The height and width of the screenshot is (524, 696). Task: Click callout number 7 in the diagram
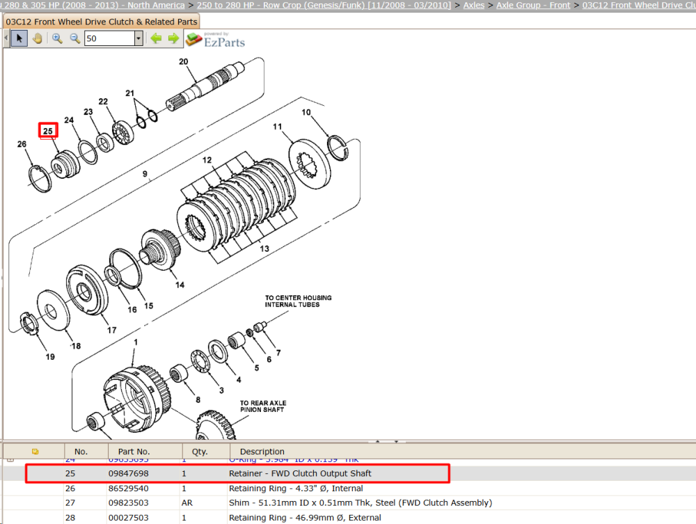pyautogui.click(x=278, y=353)
